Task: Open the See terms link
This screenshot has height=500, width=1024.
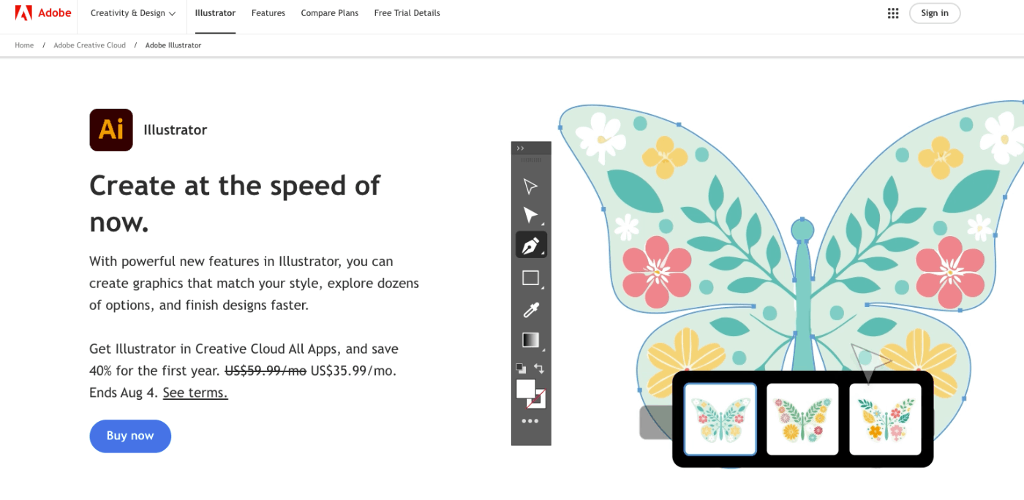Action: (195, 393)
